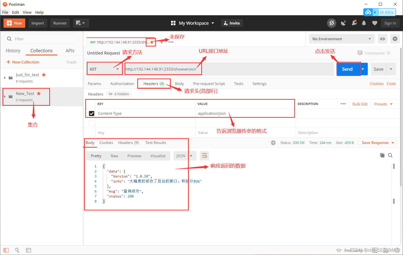Add a new request tab with plus
403x255 pixels.
coord(161,42)
